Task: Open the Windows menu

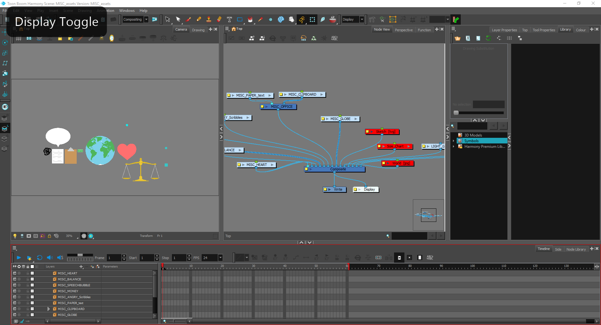Action: (127, 11)
